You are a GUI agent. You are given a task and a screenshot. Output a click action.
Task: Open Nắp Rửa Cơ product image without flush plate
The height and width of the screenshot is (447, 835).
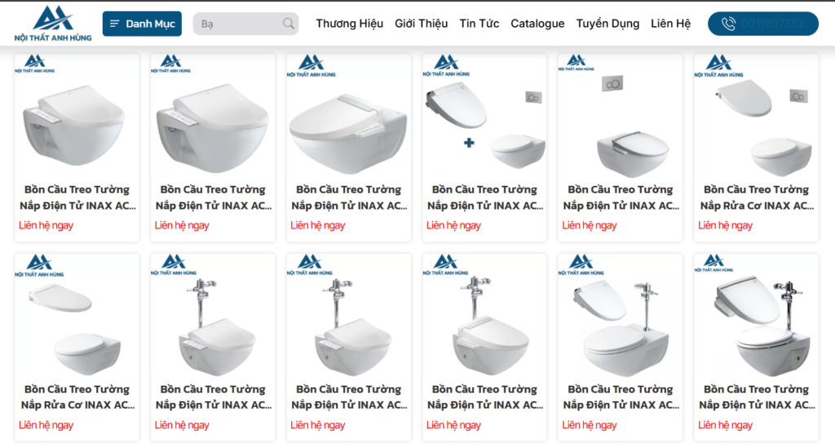click(x=77, y=316)
